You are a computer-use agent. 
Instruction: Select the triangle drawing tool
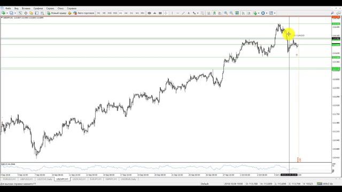pyautogui.click(x=154, y=13)
